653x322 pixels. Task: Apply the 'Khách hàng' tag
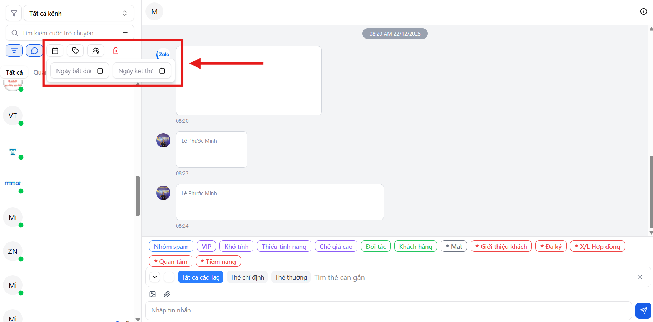click(x=415, y=246)
